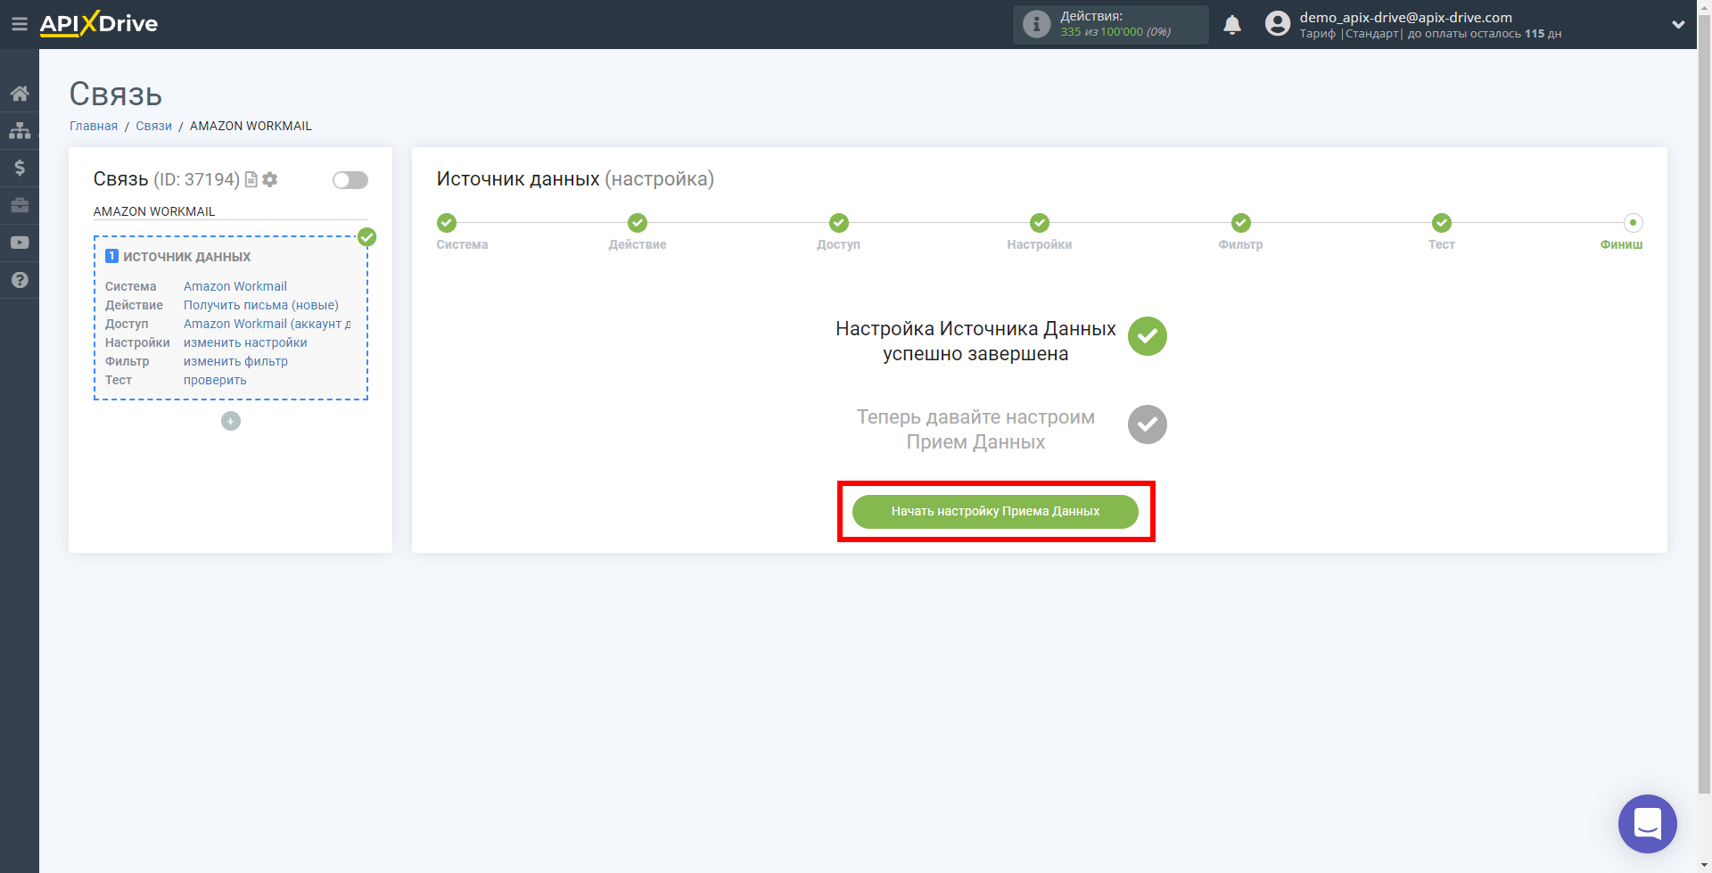Go to the Home sidebar icon
The image size is (1712, 873).
click(20, 93)
